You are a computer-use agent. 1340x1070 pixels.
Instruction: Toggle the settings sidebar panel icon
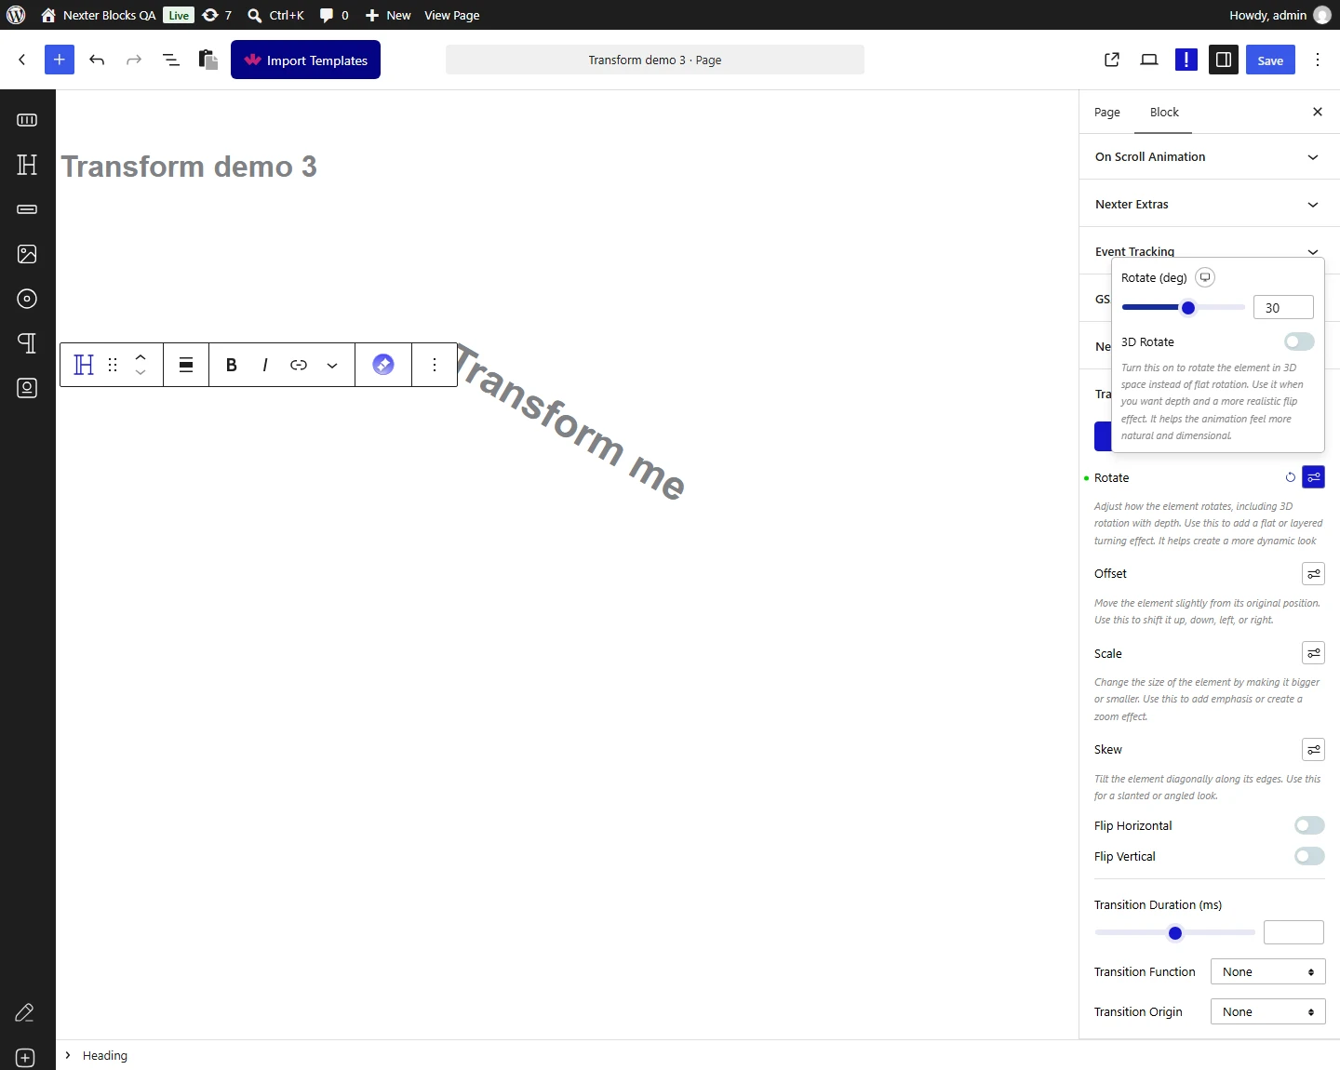1224,60
